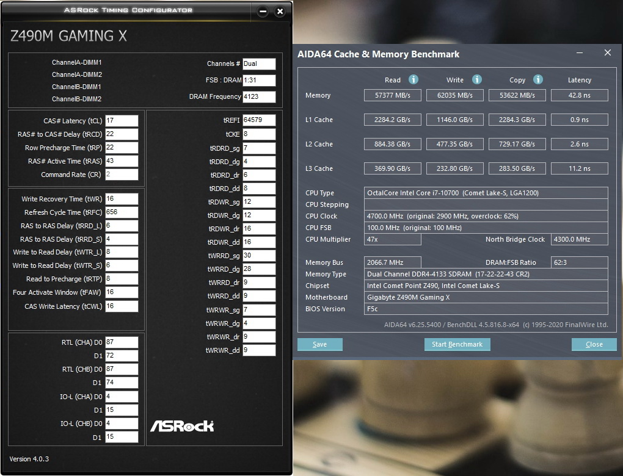
Task: Click the L2 Cache Write value 477.35 GB/s
Action: coord(455,144)
